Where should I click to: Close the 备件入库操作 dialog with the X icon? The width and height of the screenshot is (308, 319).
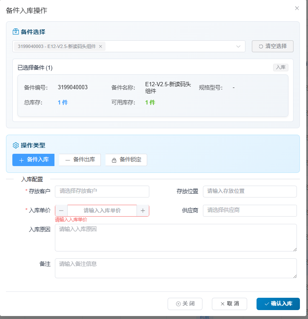tap(297, 8)
